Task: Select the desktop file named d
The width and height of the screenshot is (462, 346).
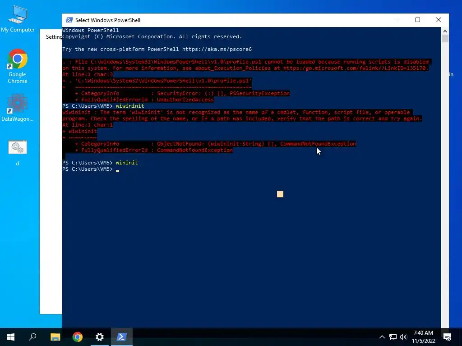Action: [18, 153]
